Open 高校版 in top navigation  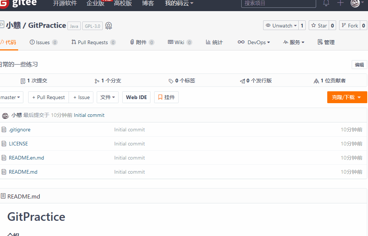click(x=123, y=3)
